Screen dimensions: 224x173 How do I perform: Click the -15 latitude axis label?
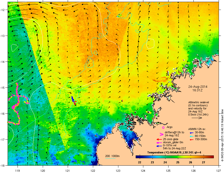3,88
